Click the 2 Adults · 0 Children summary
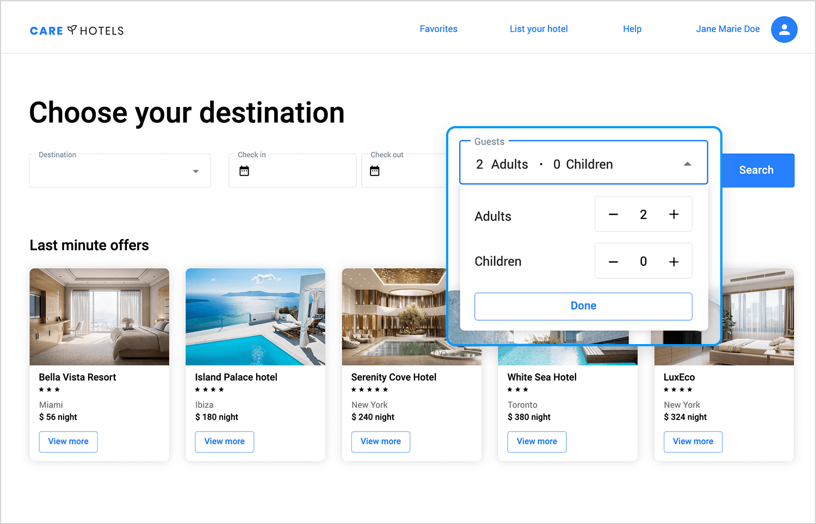Viewport: 816px width, 524px height. click(544, 164)
